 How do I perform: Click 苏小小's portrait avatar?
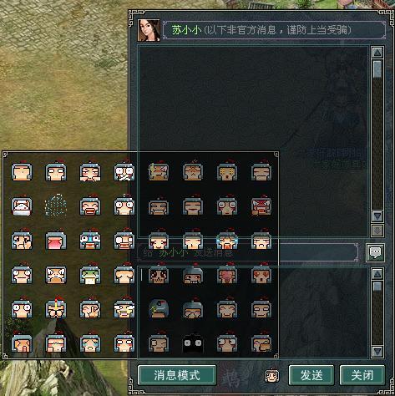149,30
